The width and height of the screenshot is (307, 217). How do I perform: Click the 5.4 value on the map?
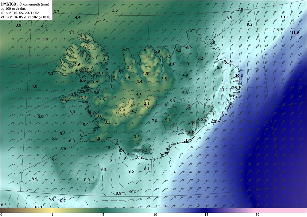[111, 148]
